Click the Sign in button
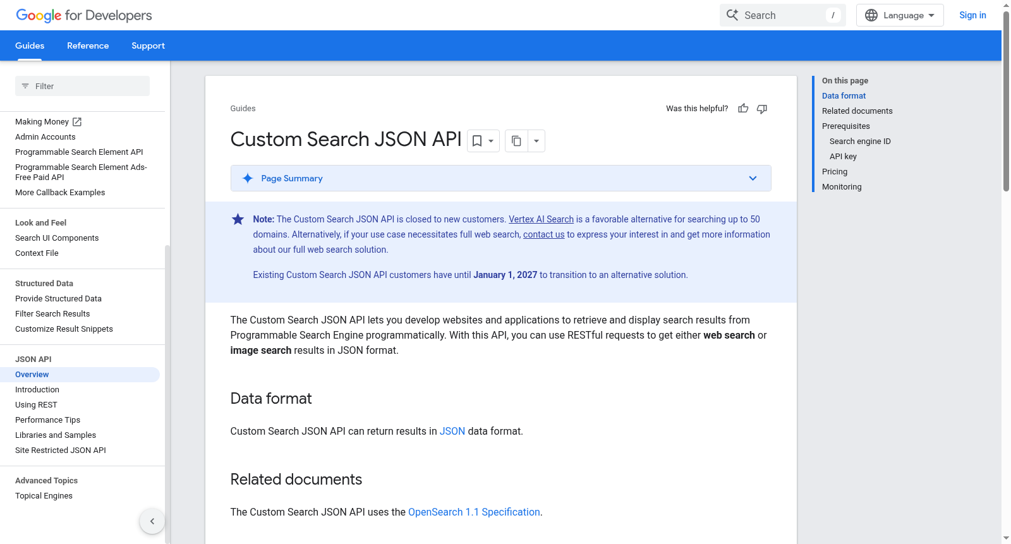The image size is (1011, 544). pos(972,15)
